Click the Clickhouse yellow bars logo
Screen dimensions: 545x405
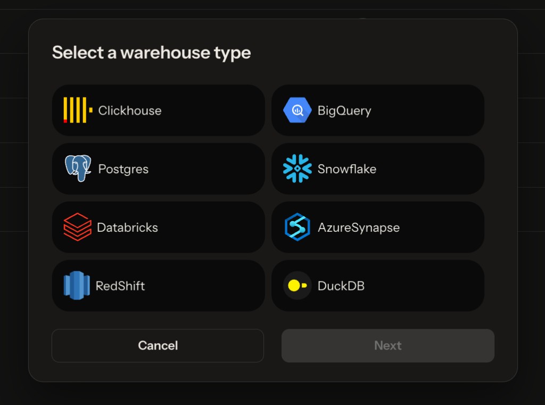[x=78, y=110]
